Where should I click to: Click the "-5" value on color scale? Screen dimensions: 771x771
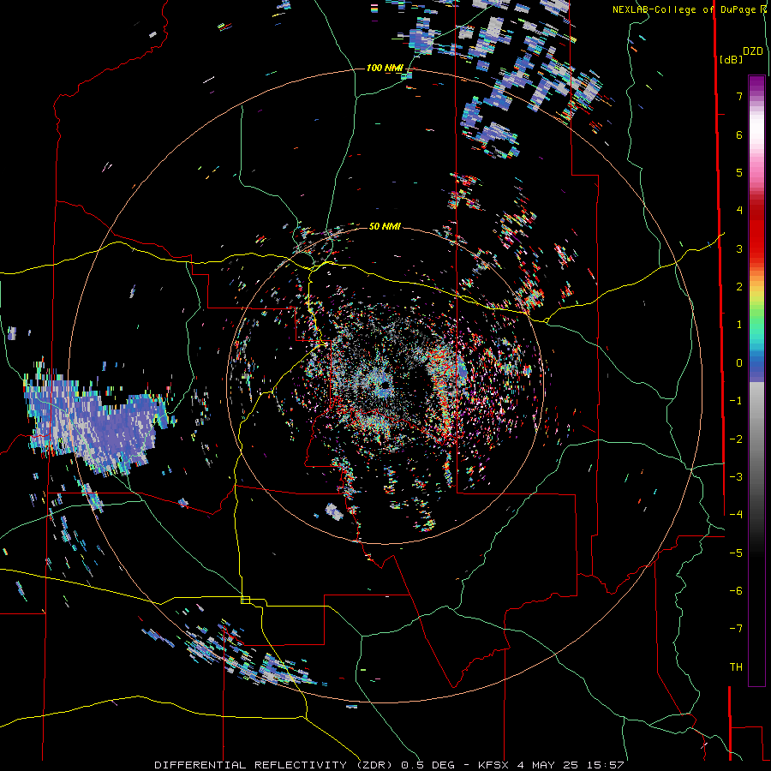[x=736, y=553]
